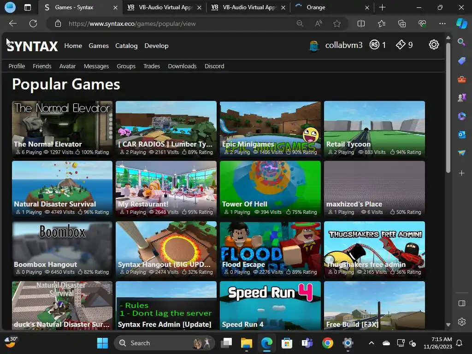Open sidebar settings gear
Screen dimensions: 472x354
tap(461, 321)
